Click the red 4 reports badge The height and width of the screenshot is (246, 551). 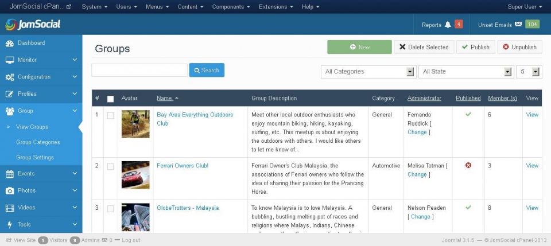(459, 24)
